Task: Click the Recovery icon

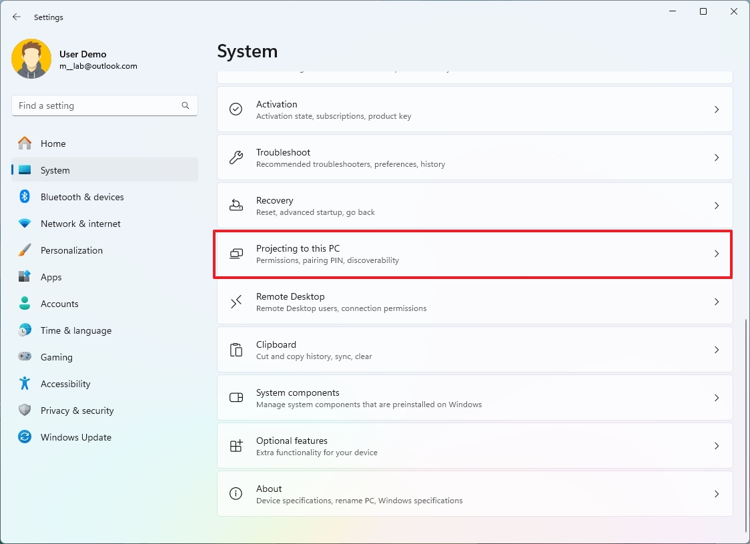Action: coord(236,206)
